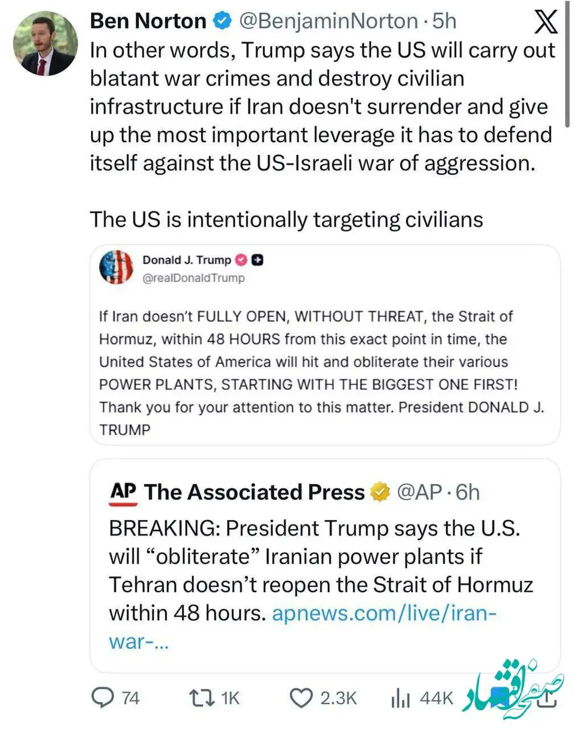Click the @realDonaldTrump handle
Image resolution: width=574 pixels, height=729 pixels.
pos(194,278)
